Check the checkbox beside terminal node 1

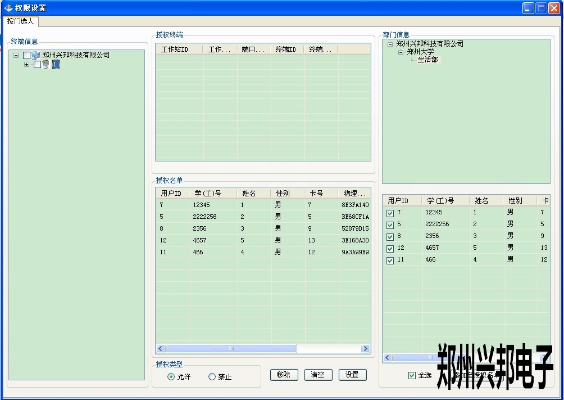pyautogui.click(x=37, y=65)
